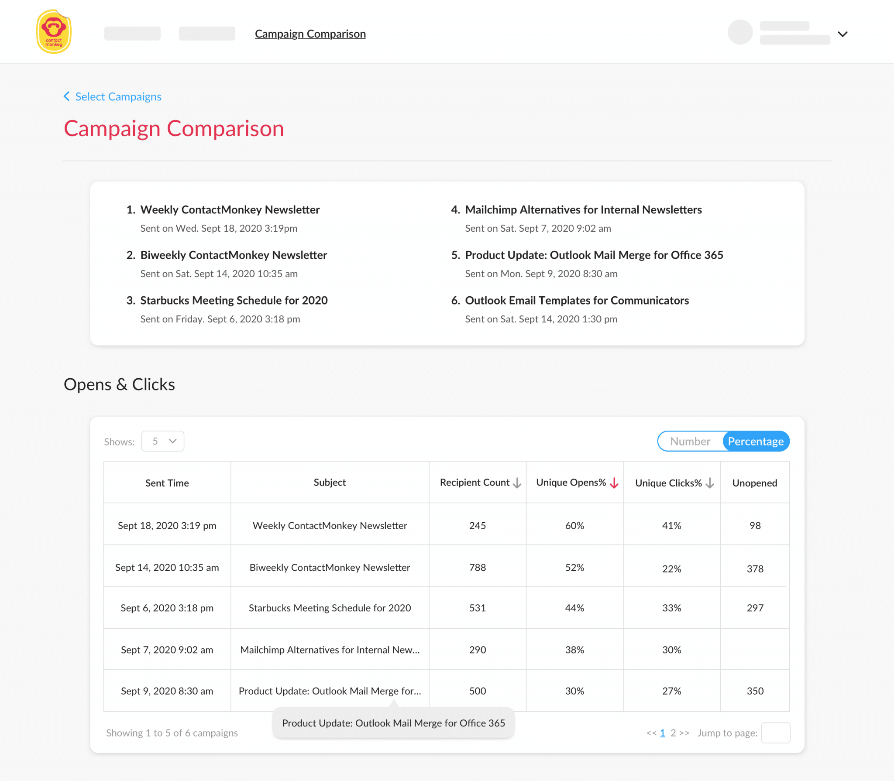The height and width of the screenshot is (781, 894).
Task: Open page 2 of campaigns
Action: [674, 733]
